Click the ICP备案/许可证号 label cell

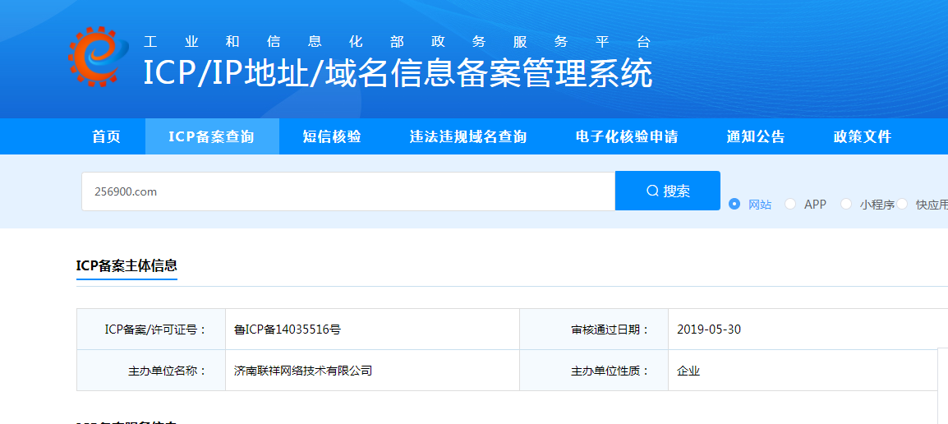click(x=151, y=330)
